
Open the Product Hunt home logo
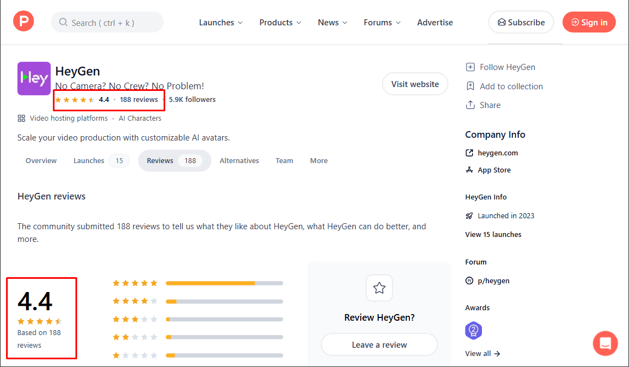point(24,21)
